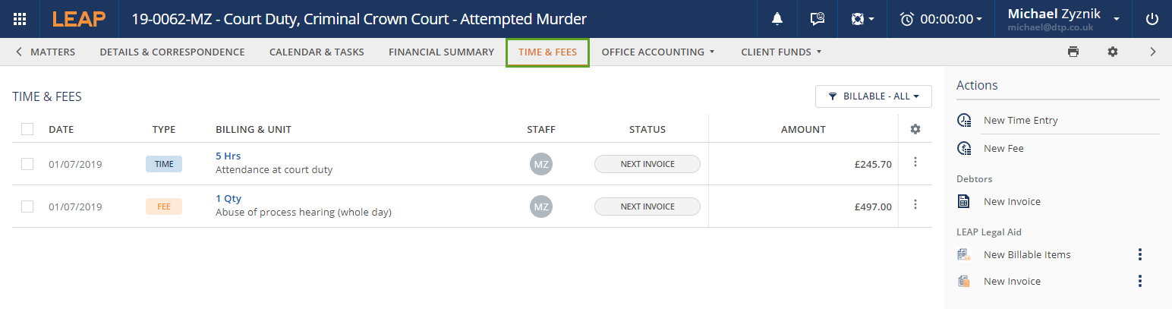The image size is (1172, 309).
Task: Open the timer 00:00:00 dropdown
Action: pos(941,19)
